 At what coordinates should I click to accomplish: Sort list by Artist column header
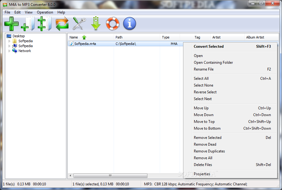pyautogui.click(x=227, y=37)
